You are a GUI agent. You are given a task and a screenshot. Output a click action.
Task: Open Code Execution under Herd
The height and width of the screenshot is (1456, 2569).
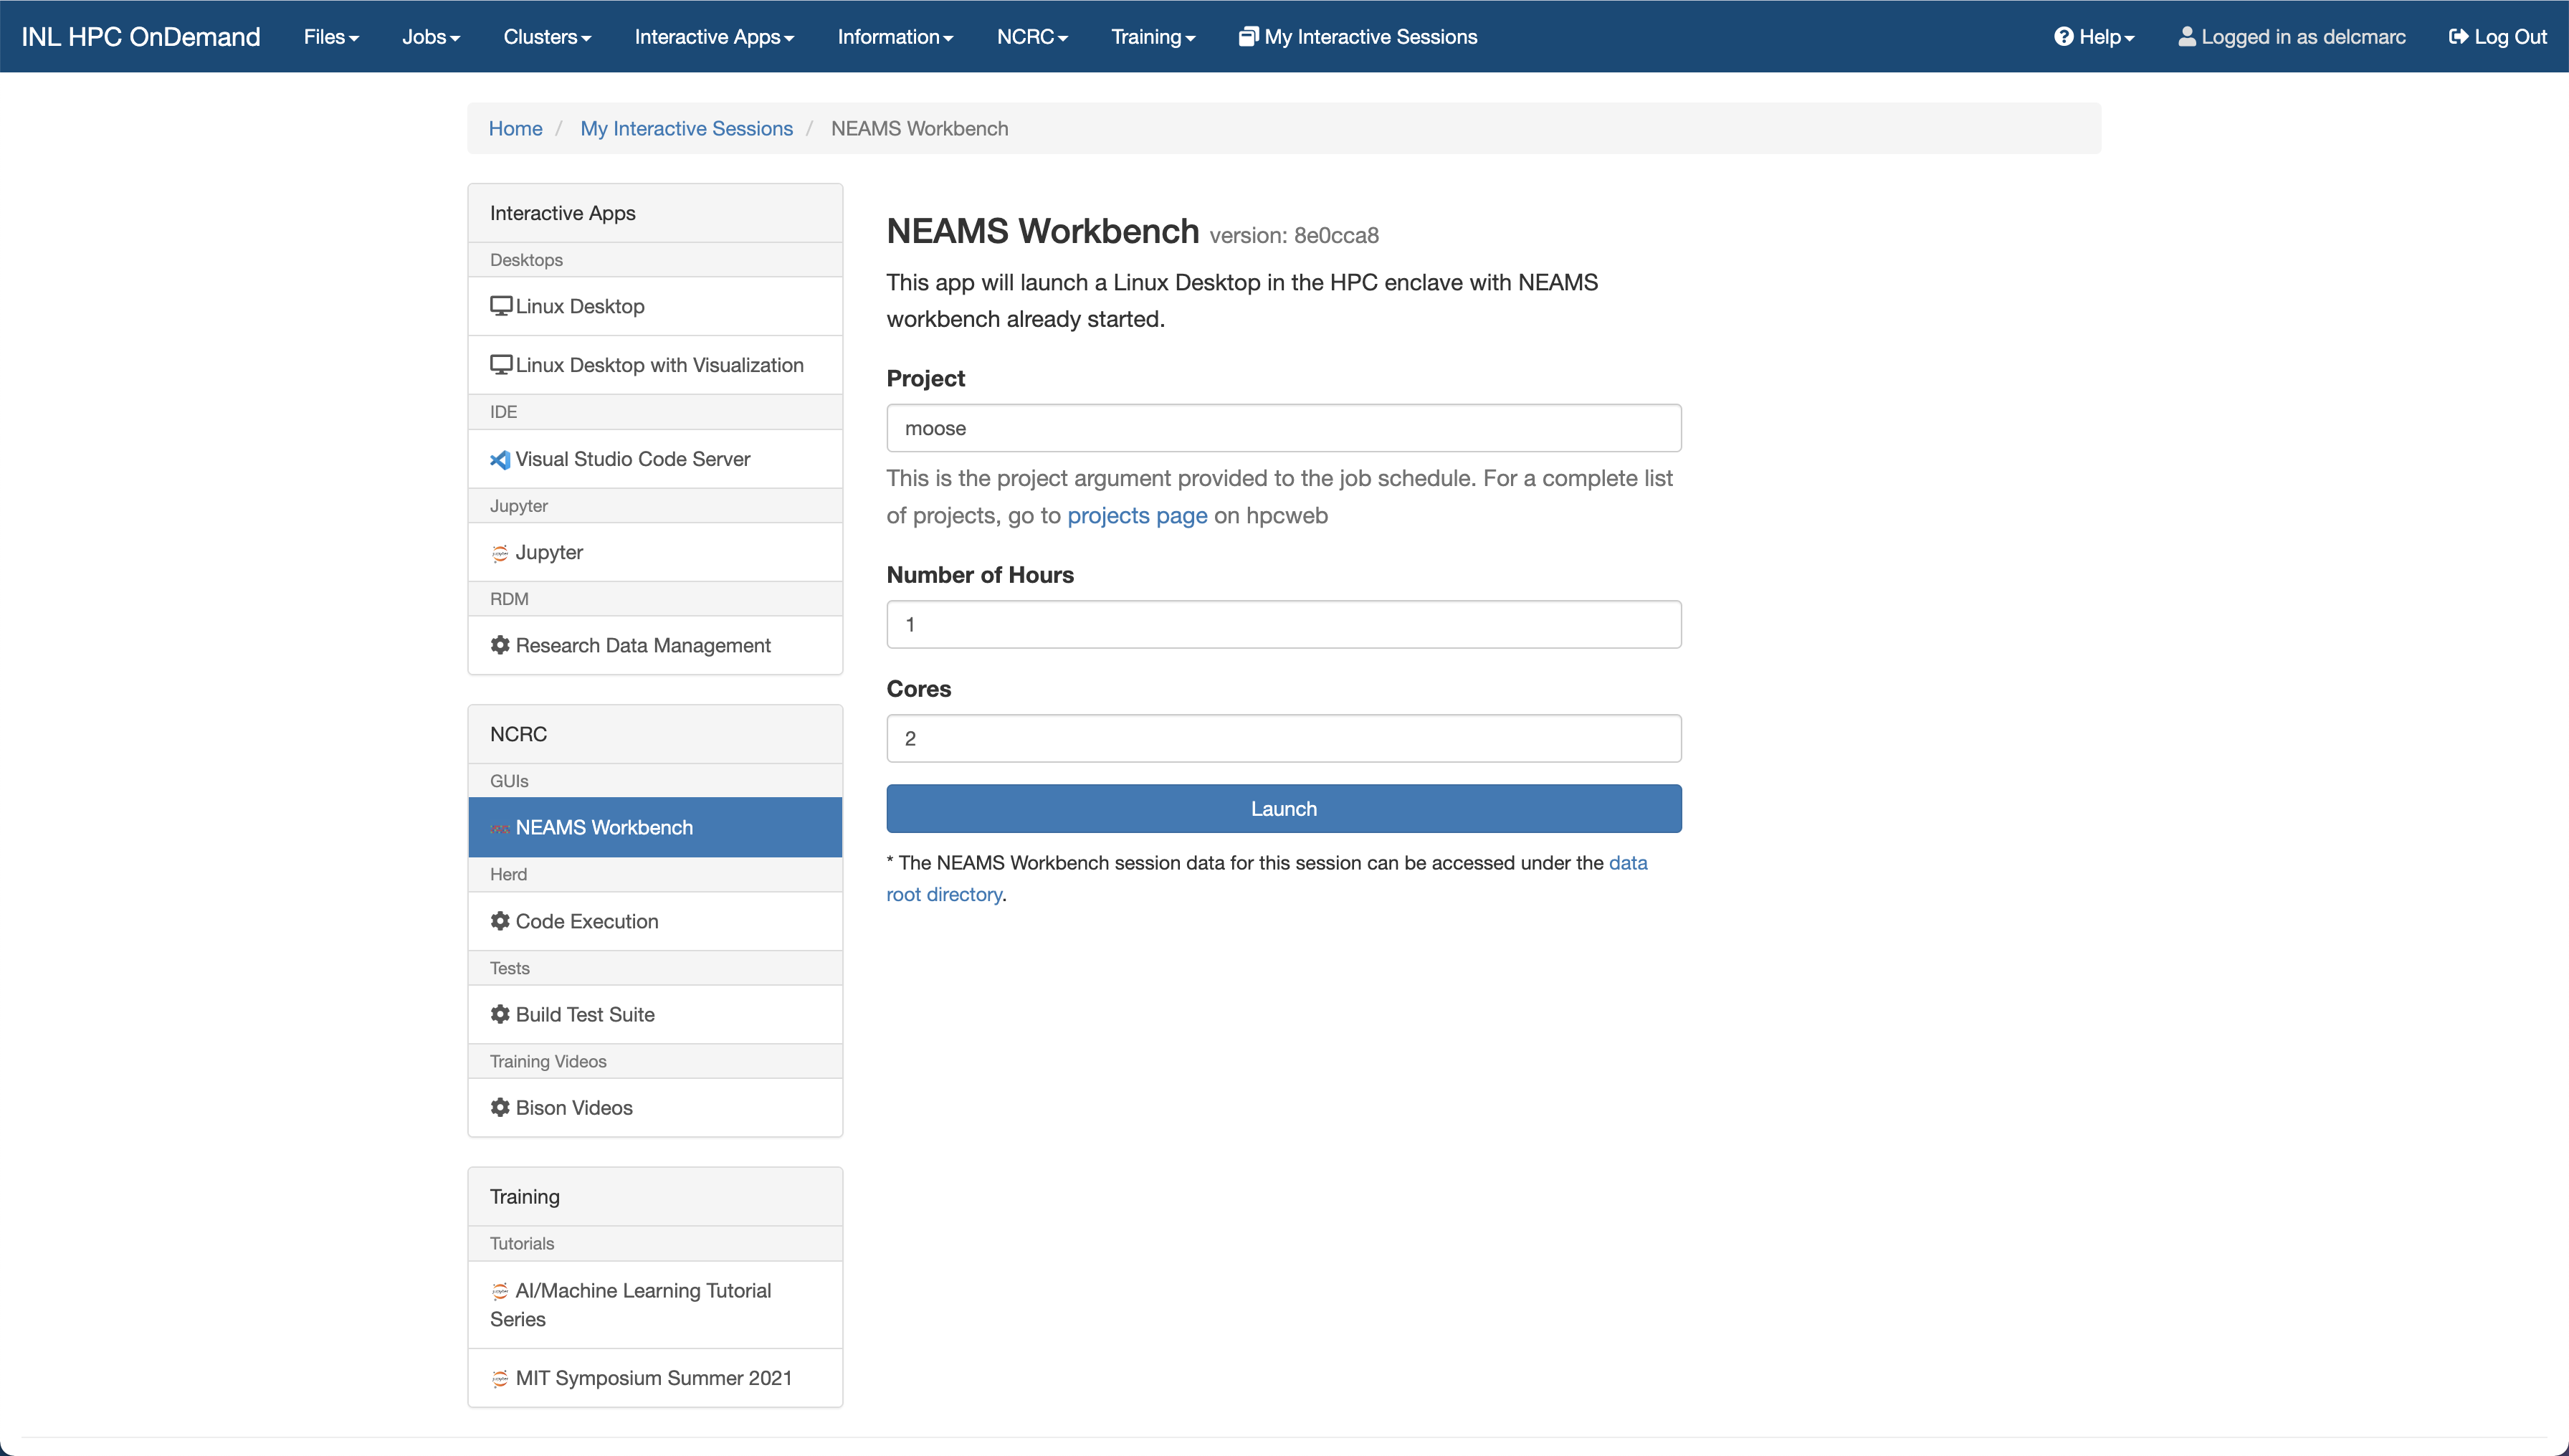pos(656,921)
